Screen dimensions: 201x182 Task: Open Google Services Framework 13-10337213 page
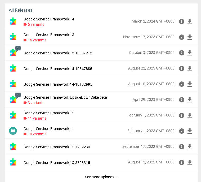click(x=58, y=53)
